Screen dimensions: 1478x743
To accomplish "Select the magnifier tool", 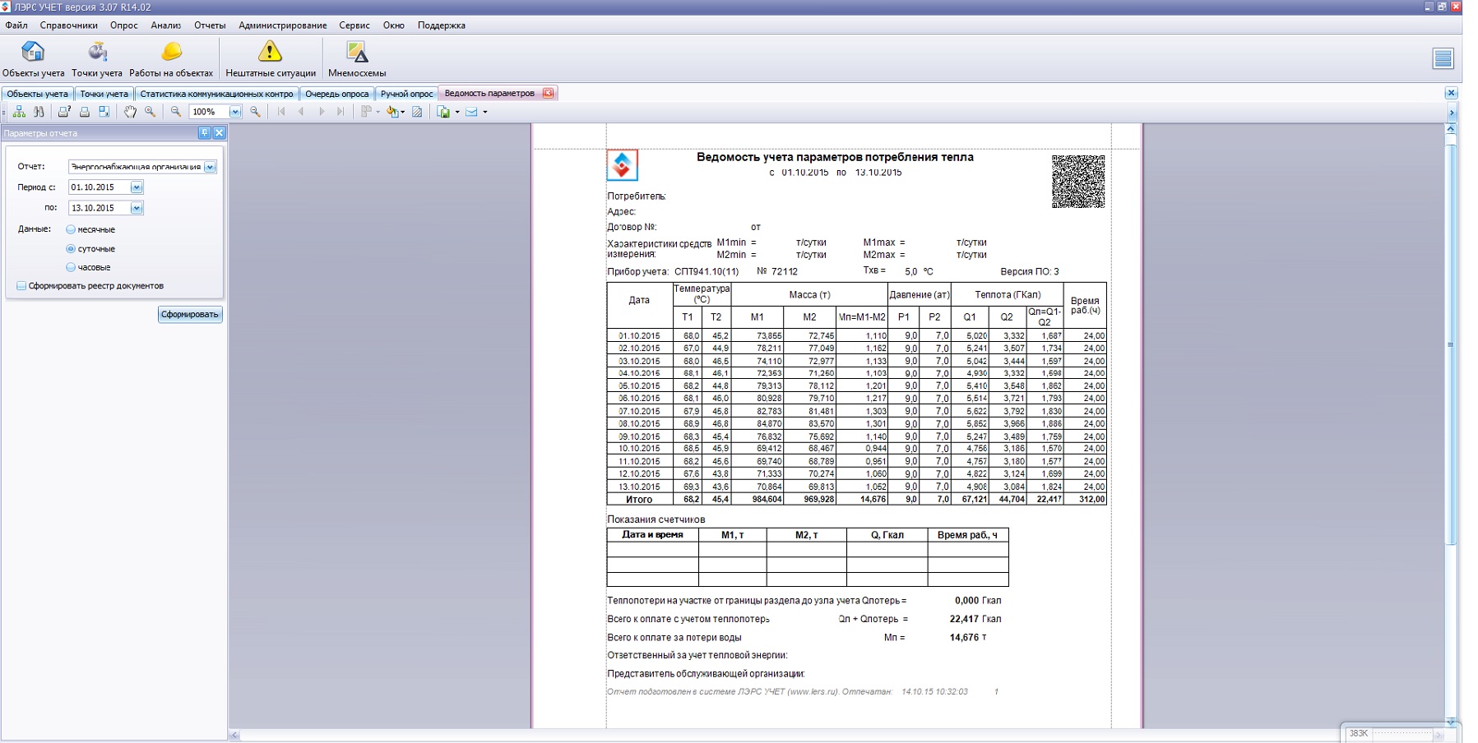I will tap(150, 112).
